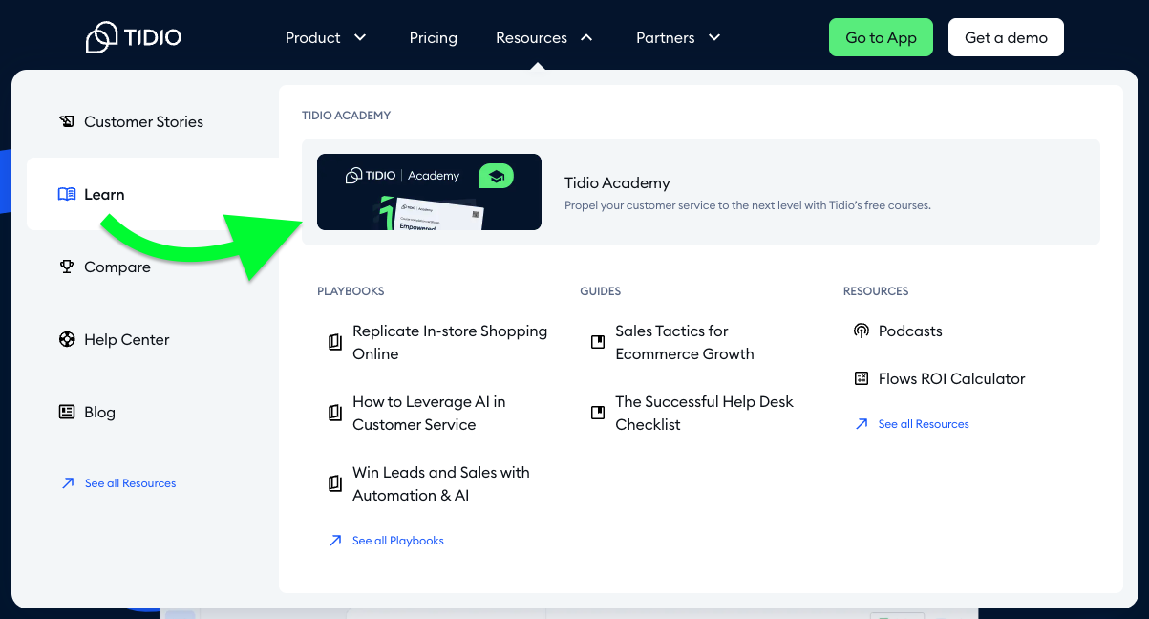
Task: Open Sales Tactics for Ecommerce Growth guide
Action: (x=685, y=342)
